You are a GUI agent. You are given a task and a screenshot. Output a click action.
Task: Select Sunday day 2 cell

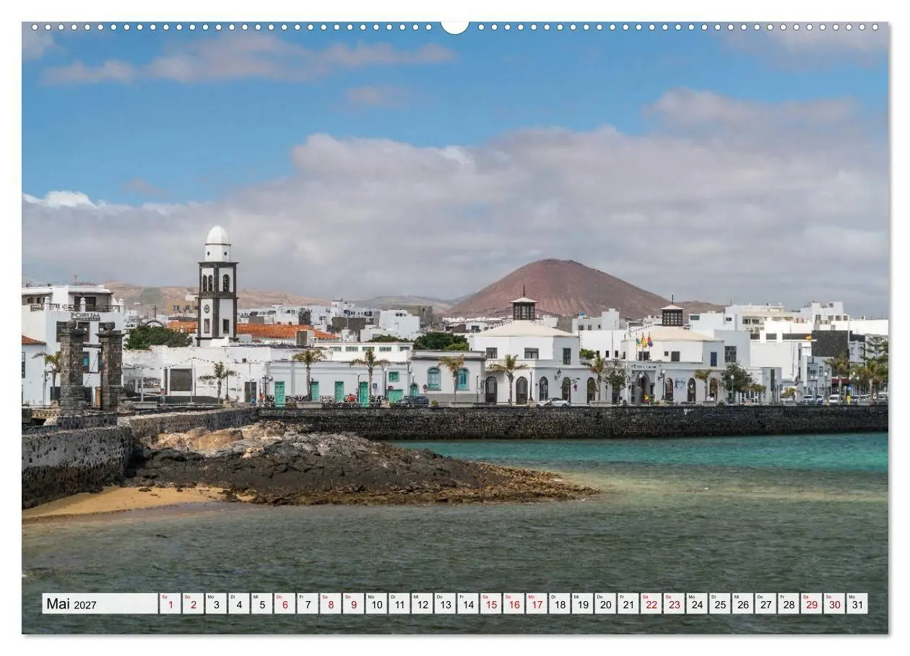[x=193, y=604]
